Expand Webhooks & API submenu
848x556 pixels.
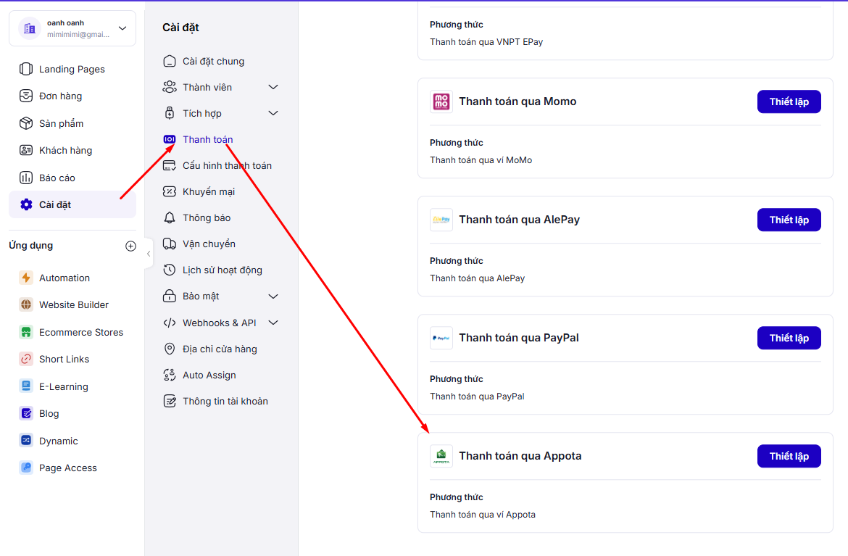coord(273,323)
